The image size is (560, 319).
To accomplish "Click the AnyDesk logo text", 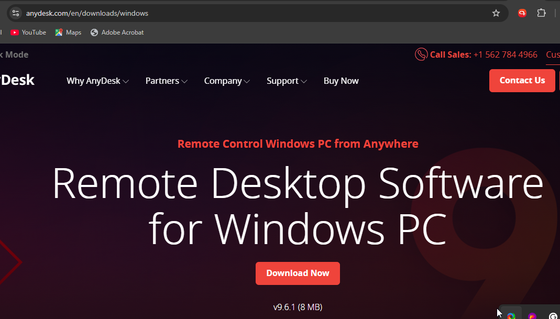I will (17, 80).
